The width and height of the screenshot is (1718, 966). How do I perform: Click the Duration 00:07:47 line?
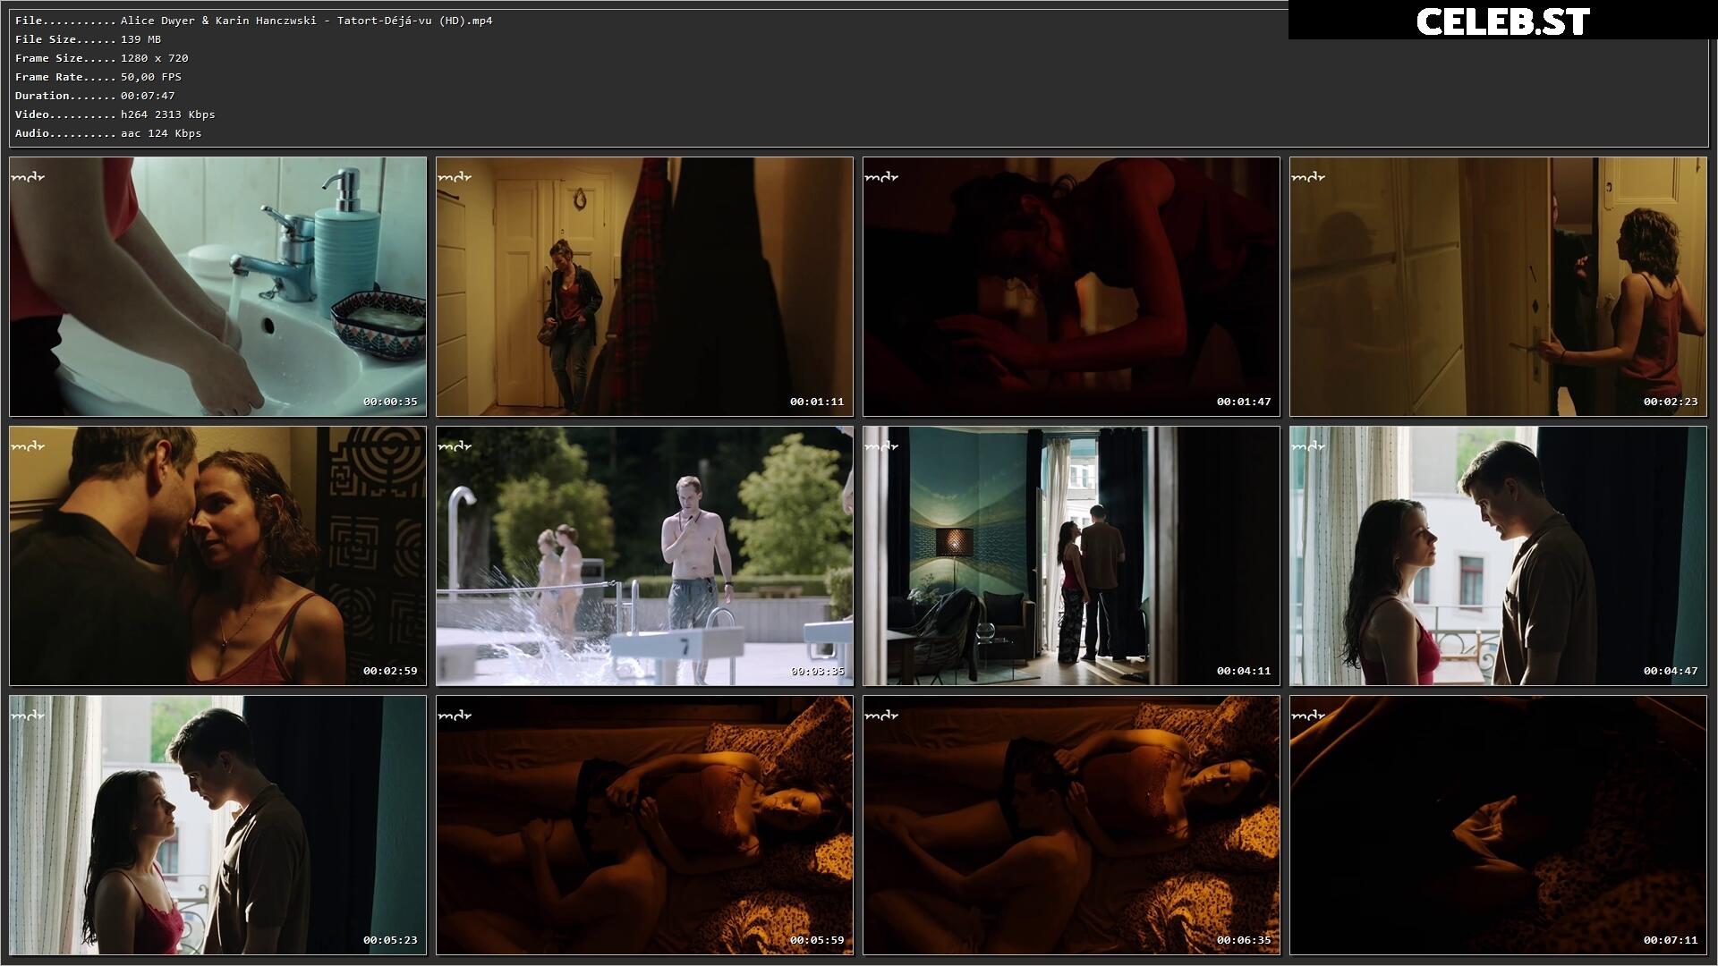coord(95,96)
